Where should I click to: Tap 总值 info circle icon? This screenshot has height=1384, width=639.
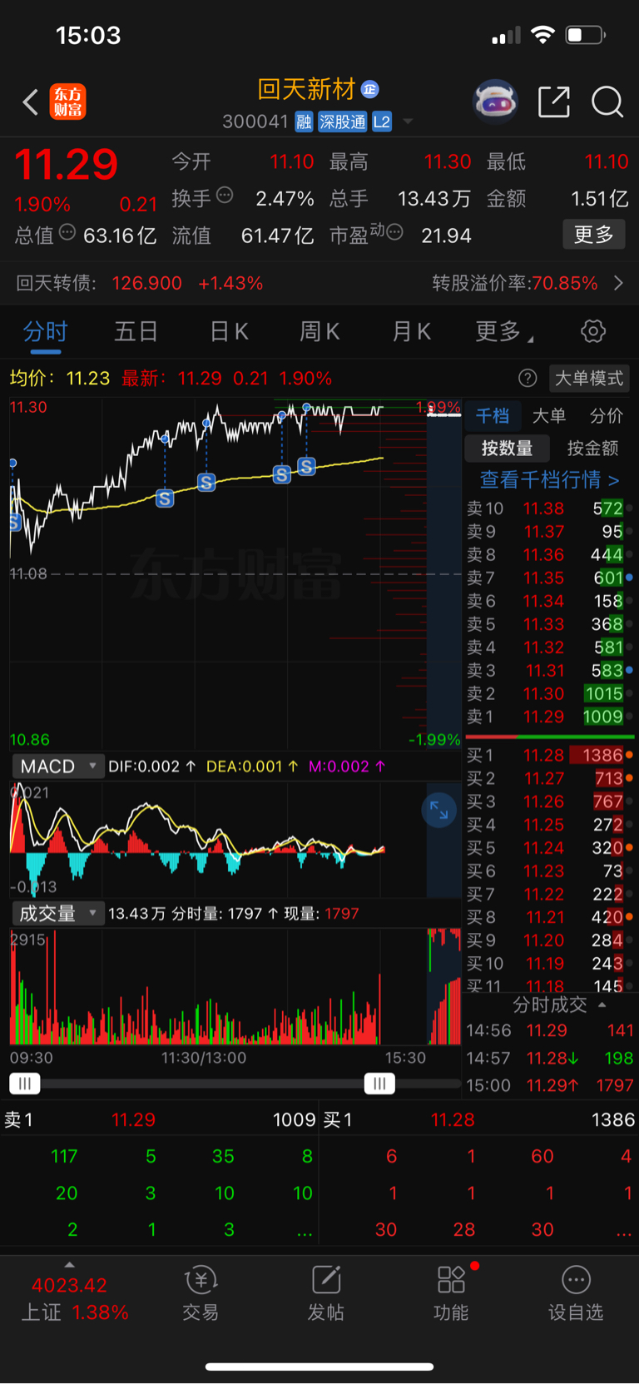coord(67,232)
